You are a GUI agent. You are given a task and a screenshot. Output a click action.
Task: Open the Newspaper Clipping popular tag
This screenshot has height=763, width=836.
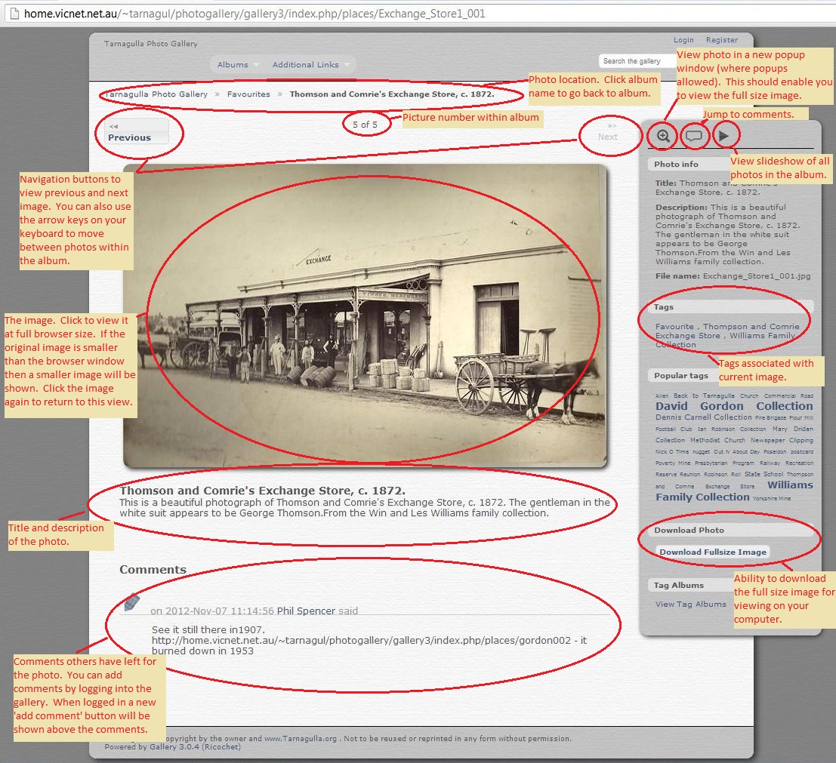[782, 440]
